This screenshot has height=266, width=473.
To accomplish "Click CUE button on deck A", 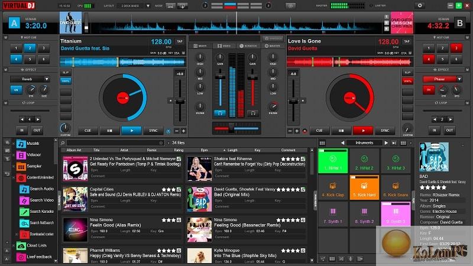I will point(88,131).
